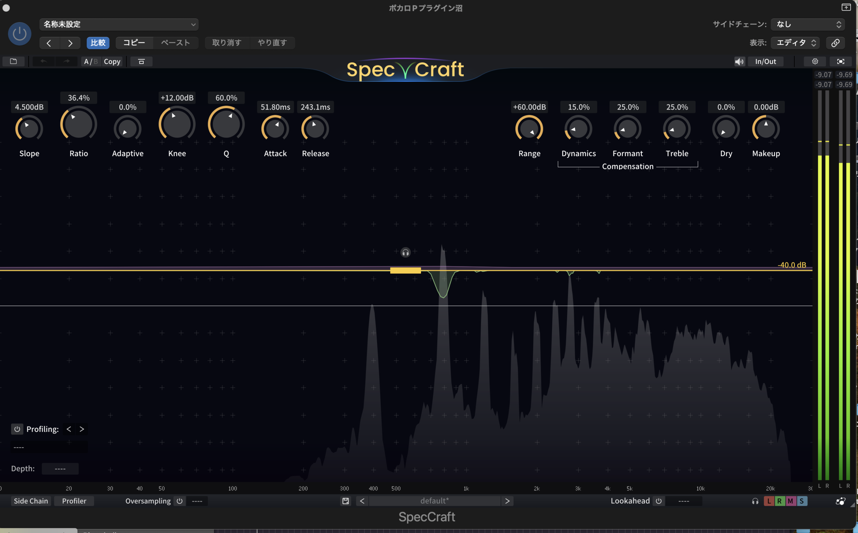
Task: Click the Copy A/B button
Action: tap(112, 61)
